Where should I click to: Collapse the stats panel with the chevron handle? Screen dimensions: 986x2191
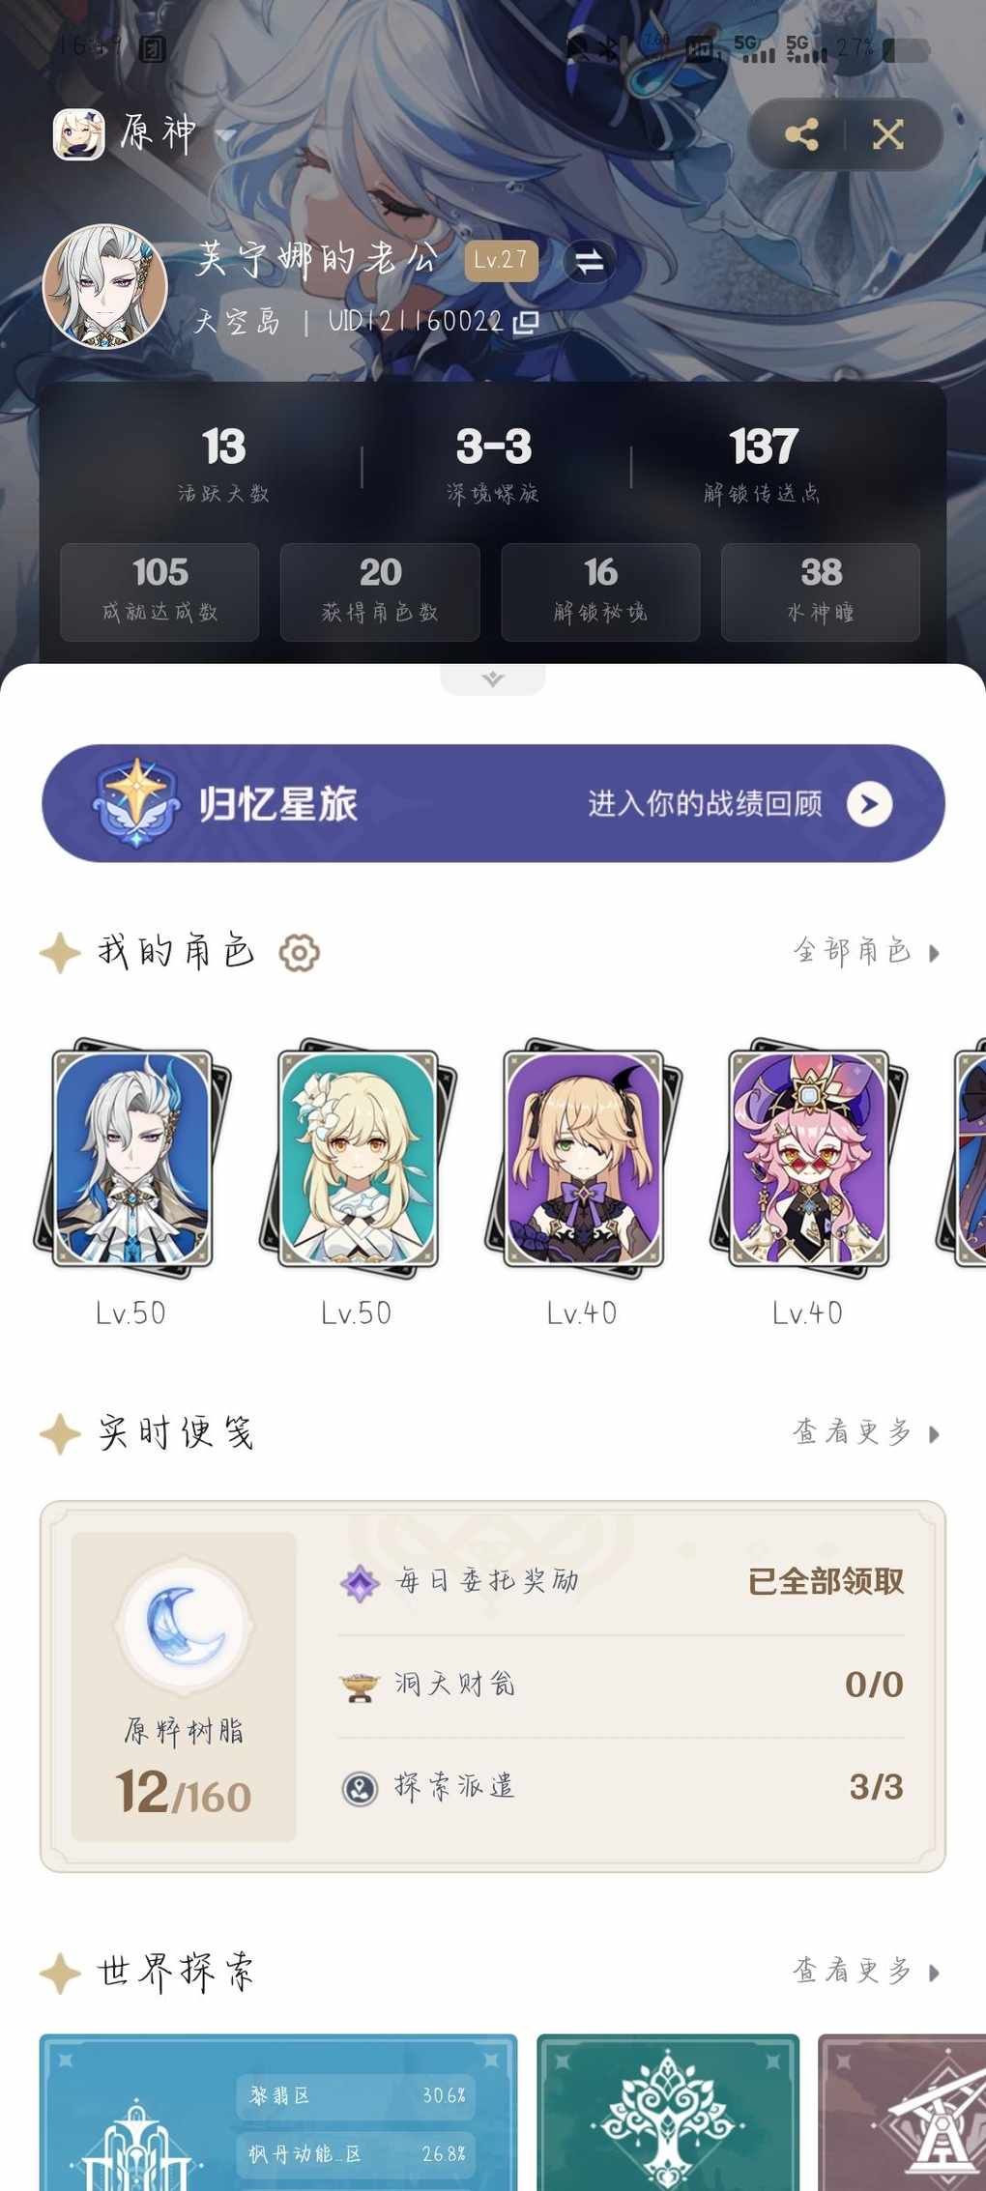coord(493,678)
